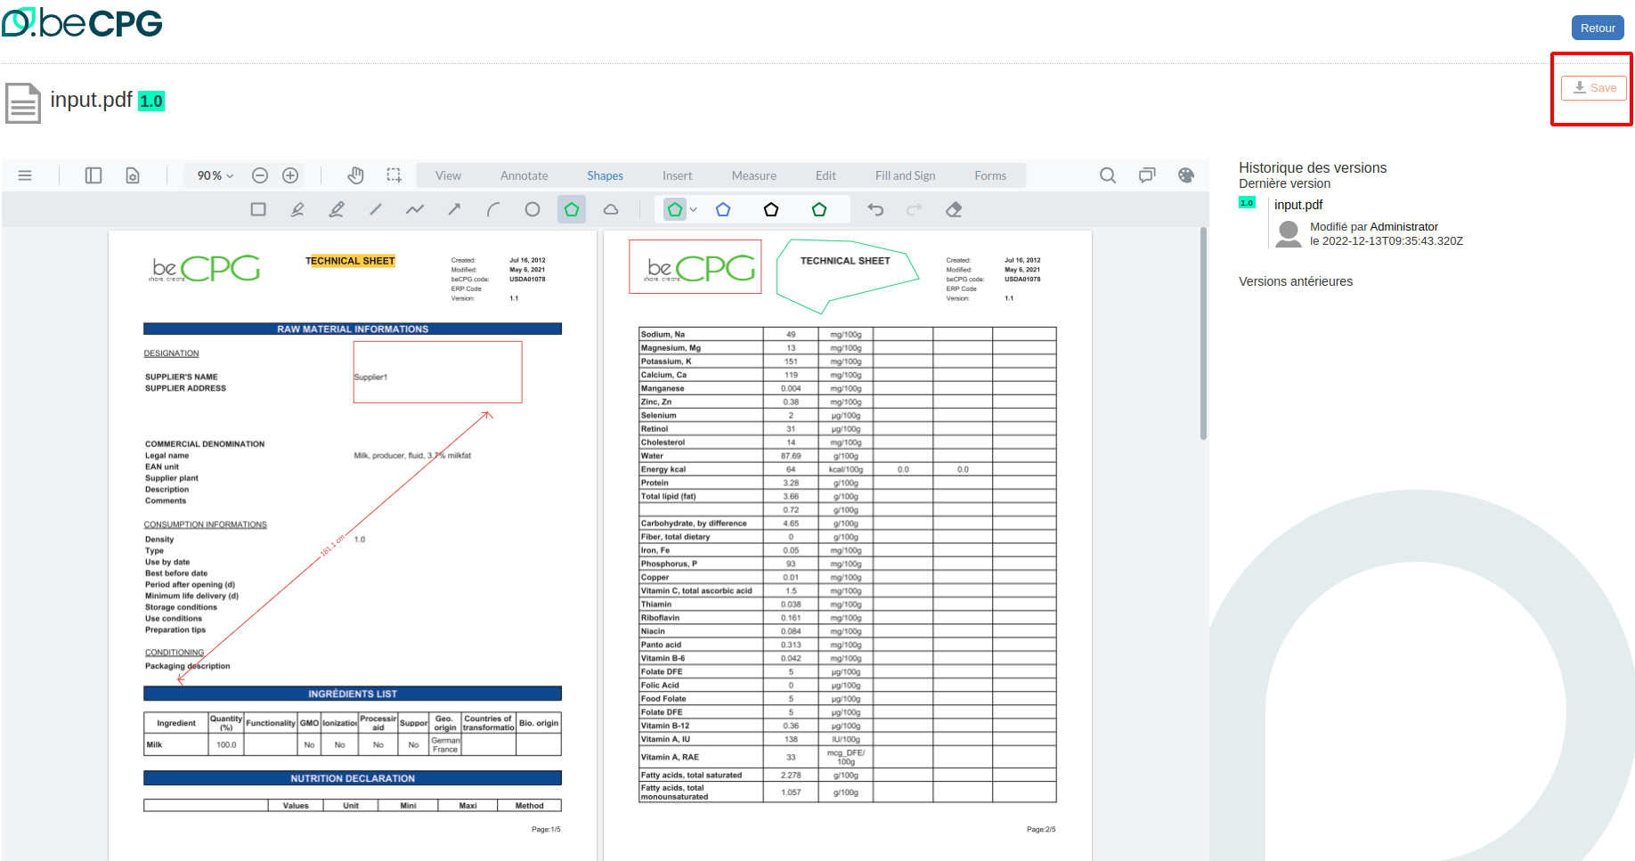Click the INGRÉDIENTS LIST header bar

click(x=353, y=694)
